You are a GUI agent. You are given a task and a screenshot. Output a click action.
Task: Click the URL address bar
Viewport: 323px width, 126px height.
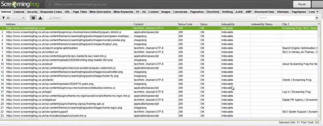169,4
